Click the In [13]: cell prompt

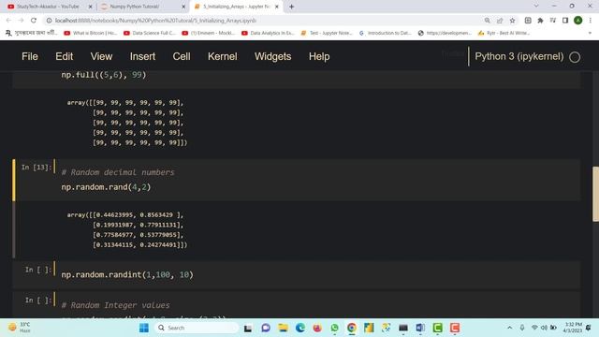pyautogui.click(x=36, y=168)
